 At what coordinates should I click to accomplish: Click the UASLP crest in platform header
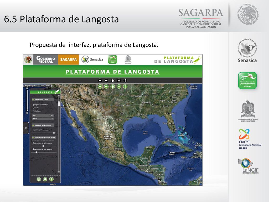128,59
